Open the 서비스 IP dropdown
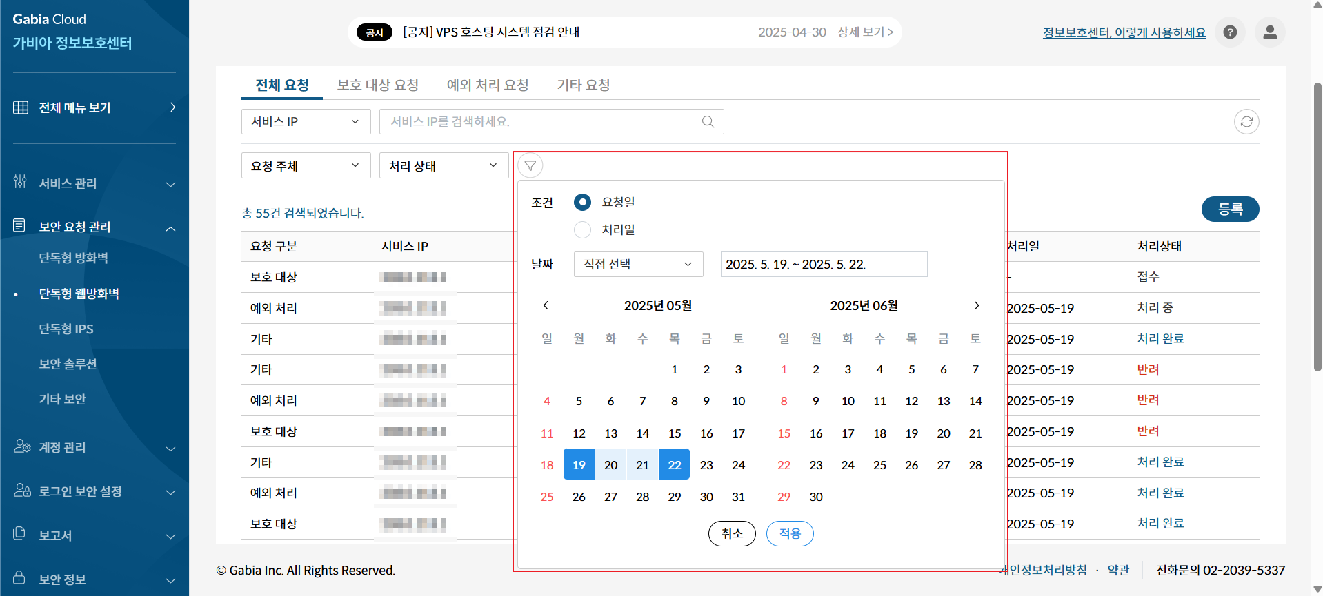The width and height of the screenshot is (1323, 596). tap(306, 122)
